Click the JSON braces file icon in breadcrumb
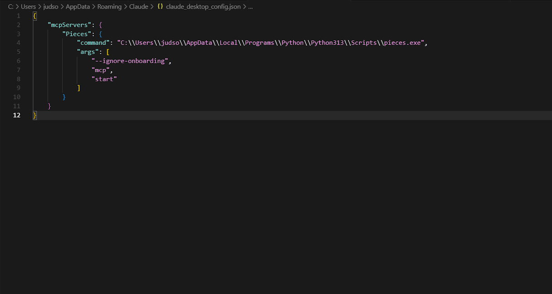 tap(160, 7)
